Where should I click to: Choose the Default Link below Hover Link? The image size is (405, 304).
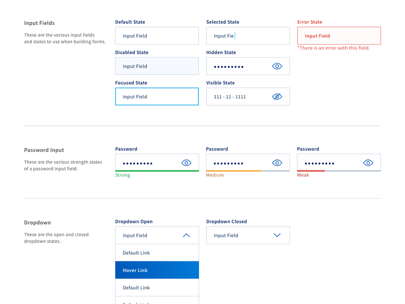click(x=157, y=288)
